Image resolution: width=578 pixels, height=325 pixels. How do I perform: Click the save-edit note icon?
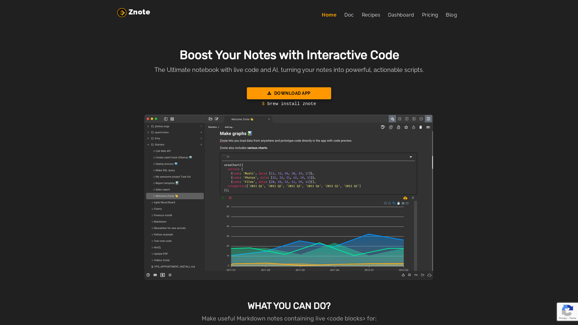pyautogui.click(x=383, y=127)
